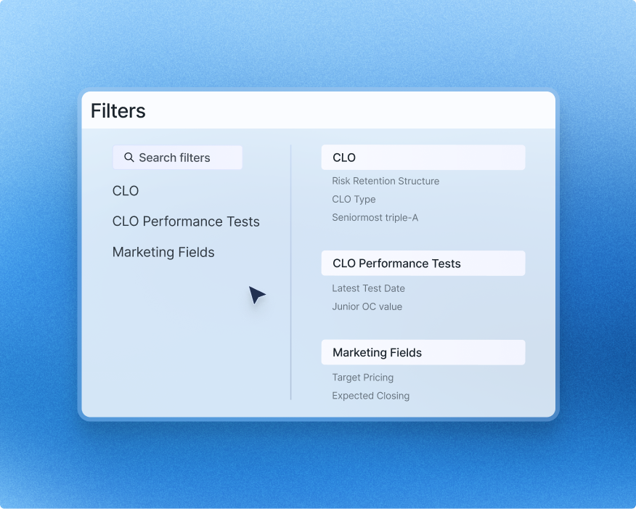
Task: Toggle the CLO group selection on
Action: coord(423,158)
